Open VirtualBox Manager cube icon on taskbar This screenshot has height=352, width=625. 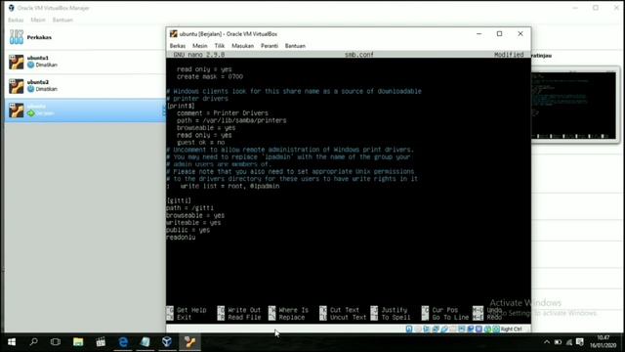(x=167, y=342)
